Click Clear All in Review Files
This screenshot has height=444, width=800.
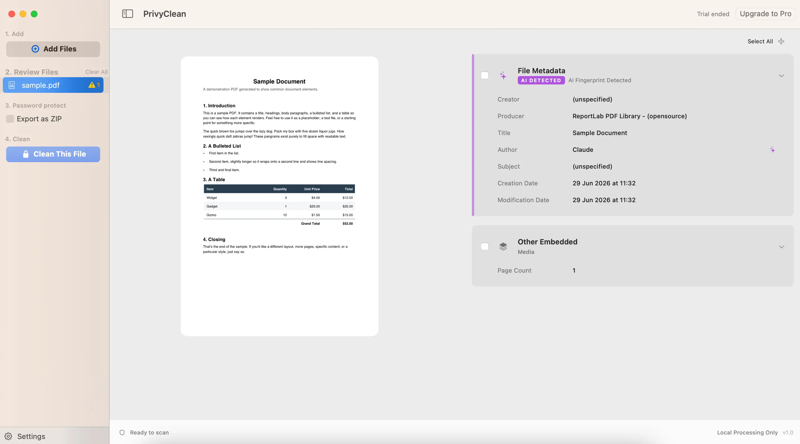click(x=96, y=72)
